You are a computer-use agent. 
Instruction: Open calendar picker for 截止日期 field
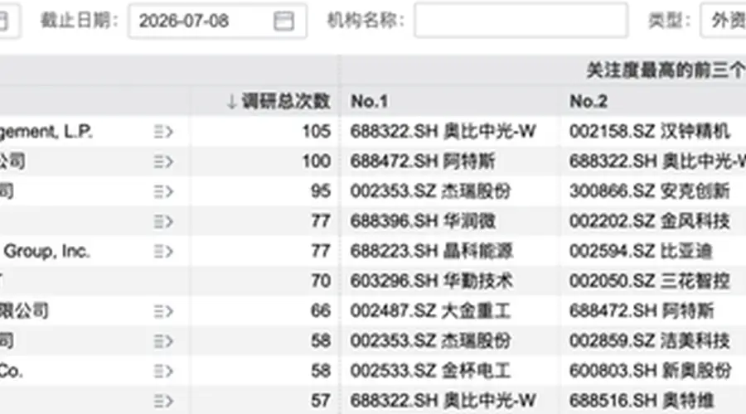click(x=283, y=21)
